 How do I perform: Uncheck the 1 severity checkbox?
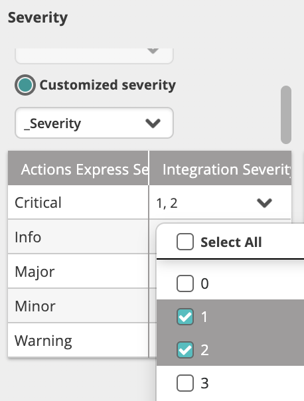tap(185, 317)
